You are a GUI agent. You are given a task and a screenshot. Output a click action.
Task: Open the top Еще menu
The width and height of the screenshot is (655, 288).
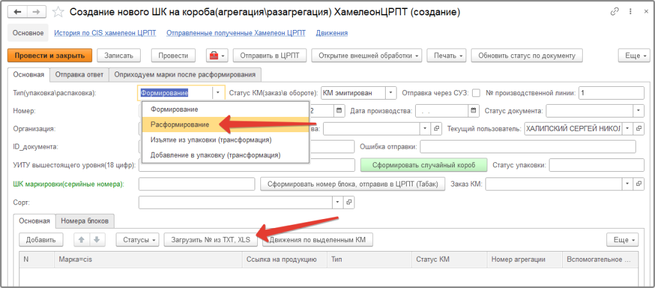pos(634,56)
